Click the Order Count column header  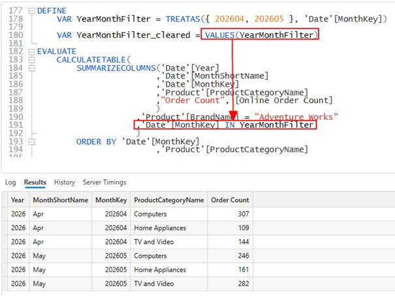(x=230, y=200)
